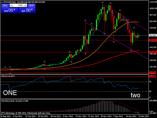The width and height of the screenshot is (157, 118).
Task: Click the 927.235 price scale value
Action: (153, 15)
